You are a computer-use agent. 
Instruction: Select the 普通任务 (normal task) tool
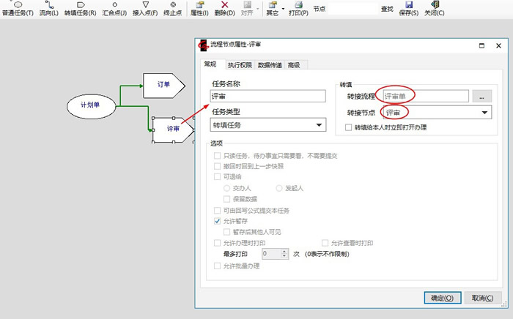coord(18,9)
